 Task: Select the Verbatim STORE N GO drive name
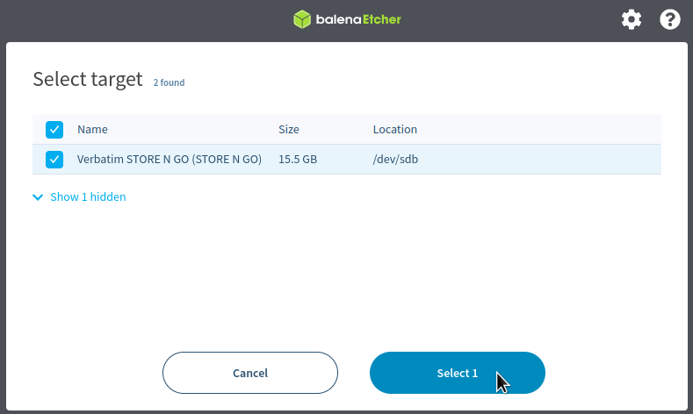pyautogui.click(x=170, y=160)
